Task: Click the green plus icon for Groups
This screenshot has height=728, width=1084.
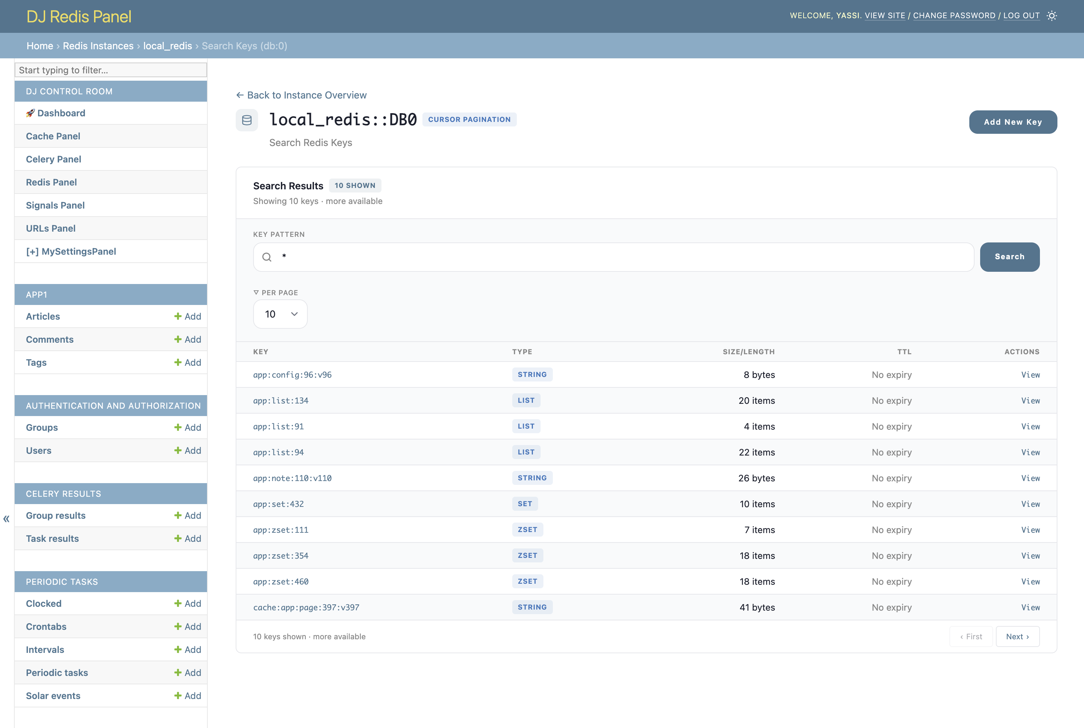Action: (x=178, y=427)
